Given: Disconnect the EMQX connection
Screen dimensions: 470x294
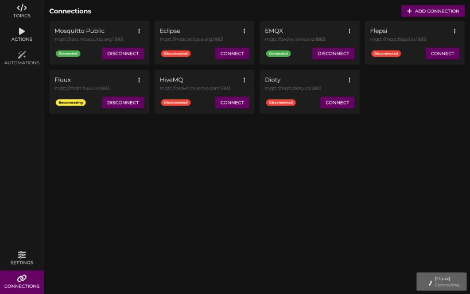Looking at the screenshot, I should tap(333, 53).
